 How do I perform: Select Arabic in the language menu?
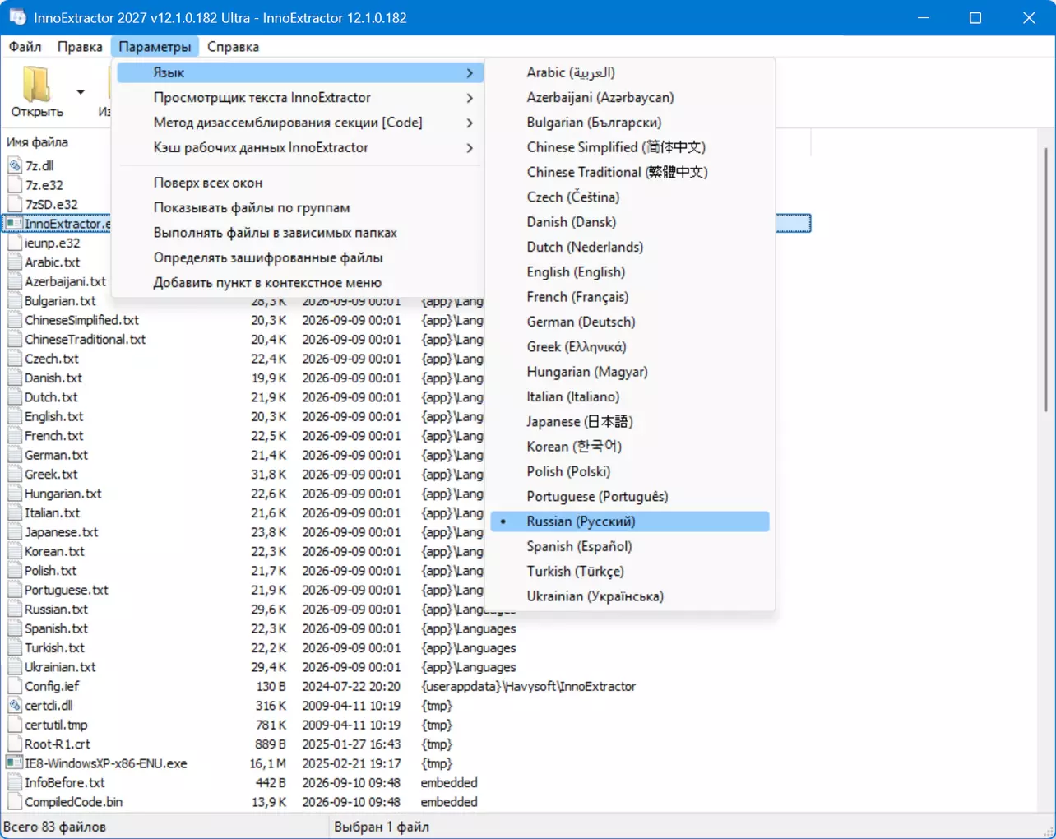[630, 72]
